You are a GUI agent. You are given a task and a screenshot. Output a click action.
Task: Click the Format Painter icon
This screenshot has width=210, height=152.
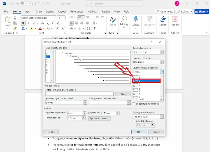(x=15, y=28)
